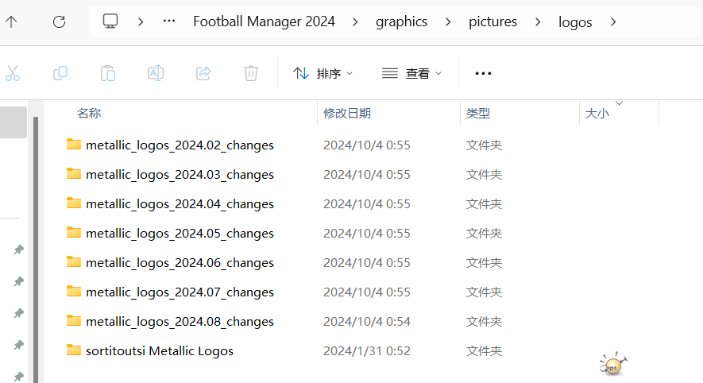Select folder metallic_logos_2024.05_changes
The width and height of the screenshot is (703, 383).
(180, 233)
